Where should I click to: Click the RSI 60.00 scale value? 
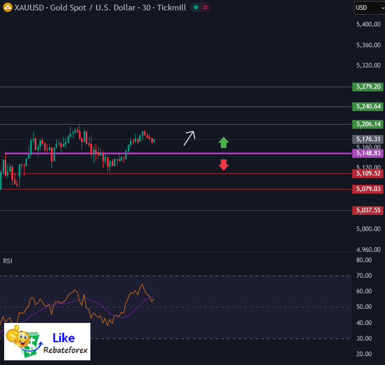[x=364, y=291]
